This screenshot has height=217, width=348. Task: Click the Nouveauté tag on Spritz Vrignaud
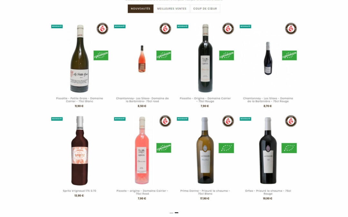coord(57,119)
